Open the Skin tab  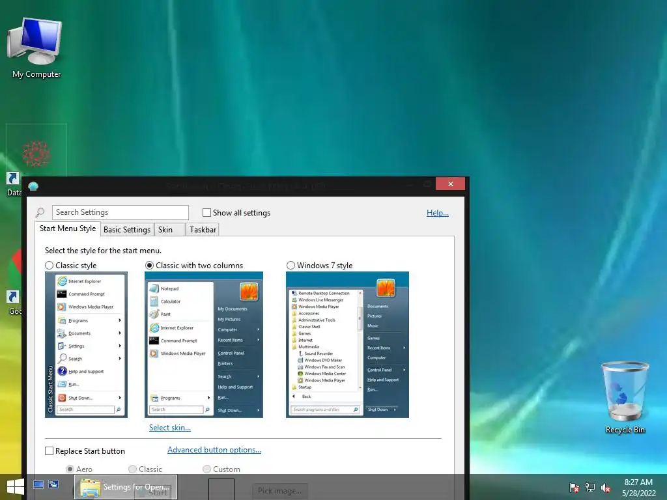click(170, 230)
